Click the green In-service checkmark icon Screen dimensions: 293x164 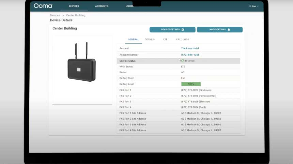click(183, 61)
